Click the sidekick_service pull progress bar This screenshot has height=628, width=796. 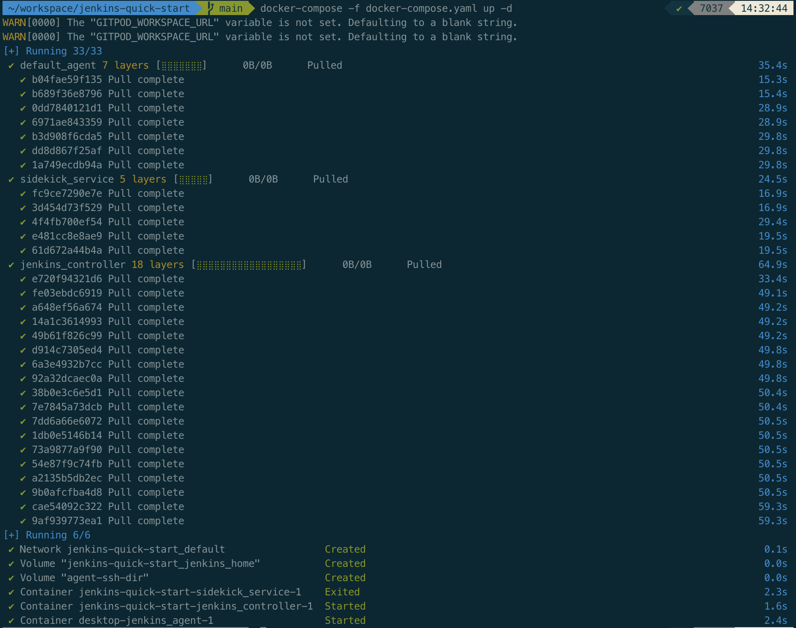[193, 179]
